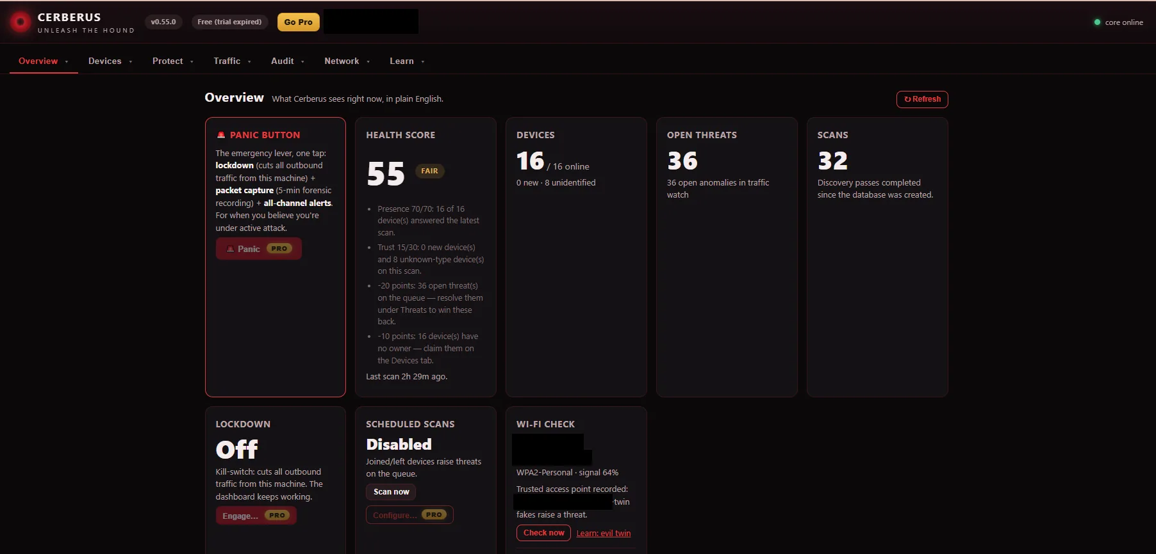The height and width of the screenshot is (554, 1156).
Task: Click the Panic PRO button
Action: 259,249
